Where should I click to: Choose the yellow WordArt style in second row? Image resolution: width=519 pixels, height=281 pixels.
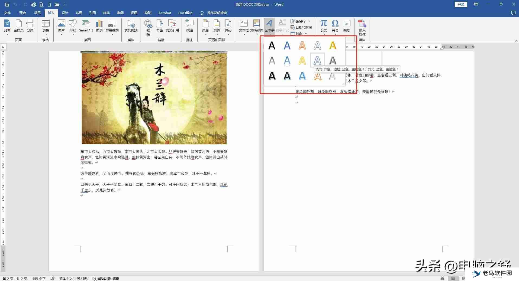[302, 60]
